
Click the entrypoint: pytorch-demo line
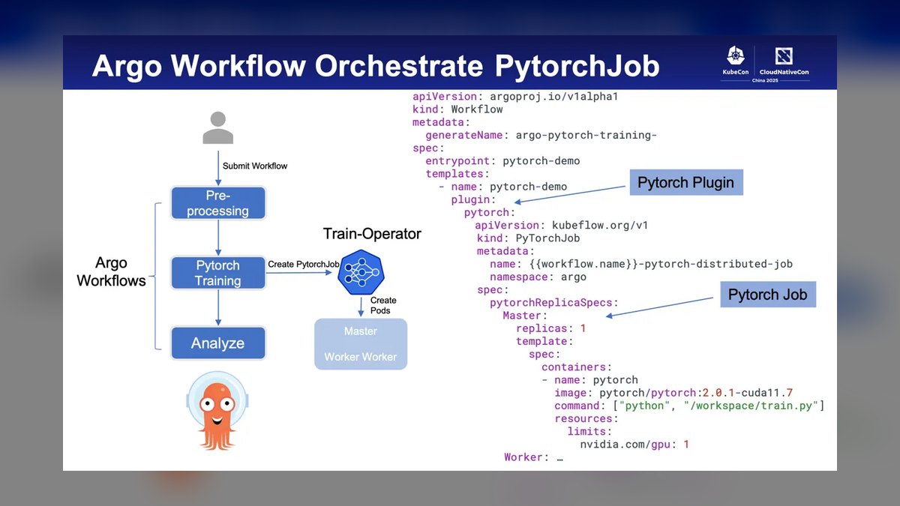(502, 160)
